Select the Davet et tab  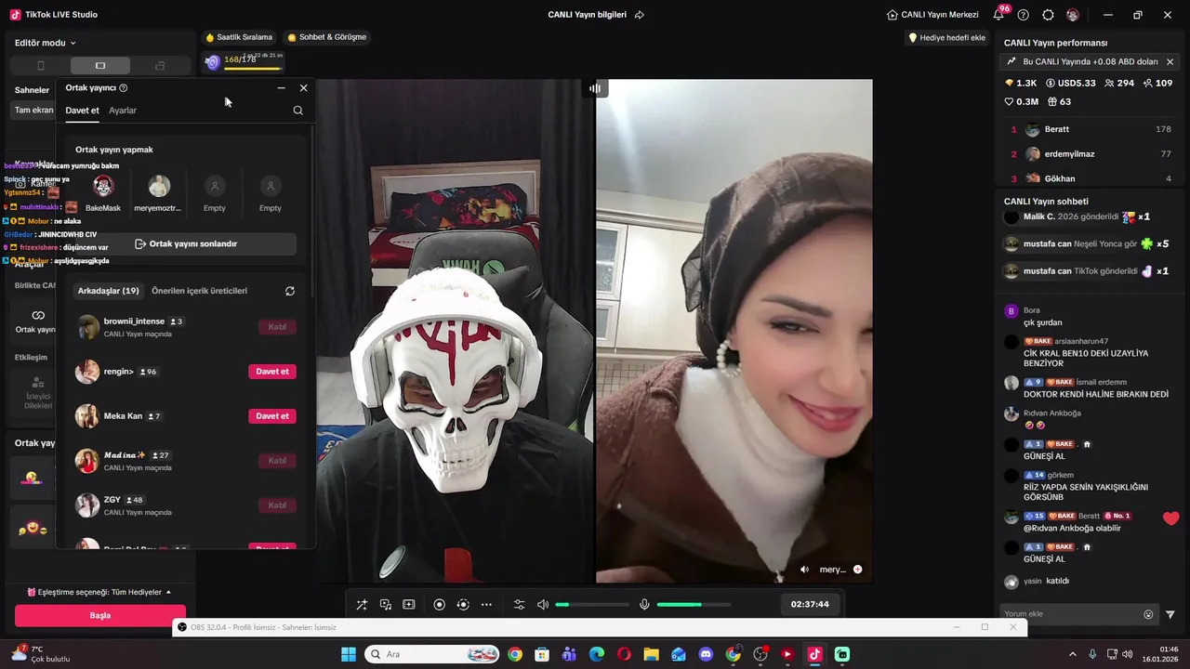click(82, 111)
